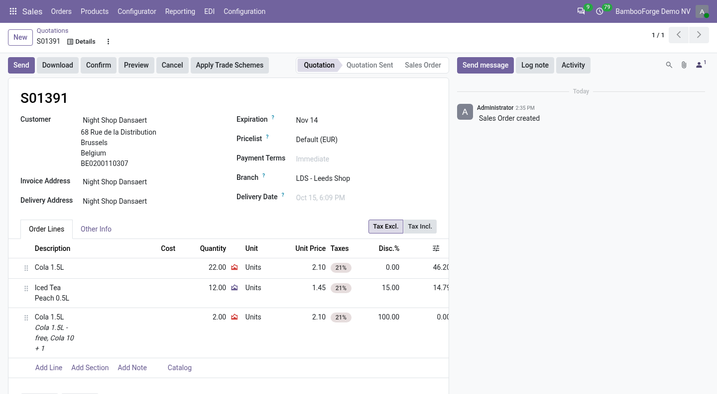
Task: Switch to the Other Info tab
Action: (x=96, y=229)
